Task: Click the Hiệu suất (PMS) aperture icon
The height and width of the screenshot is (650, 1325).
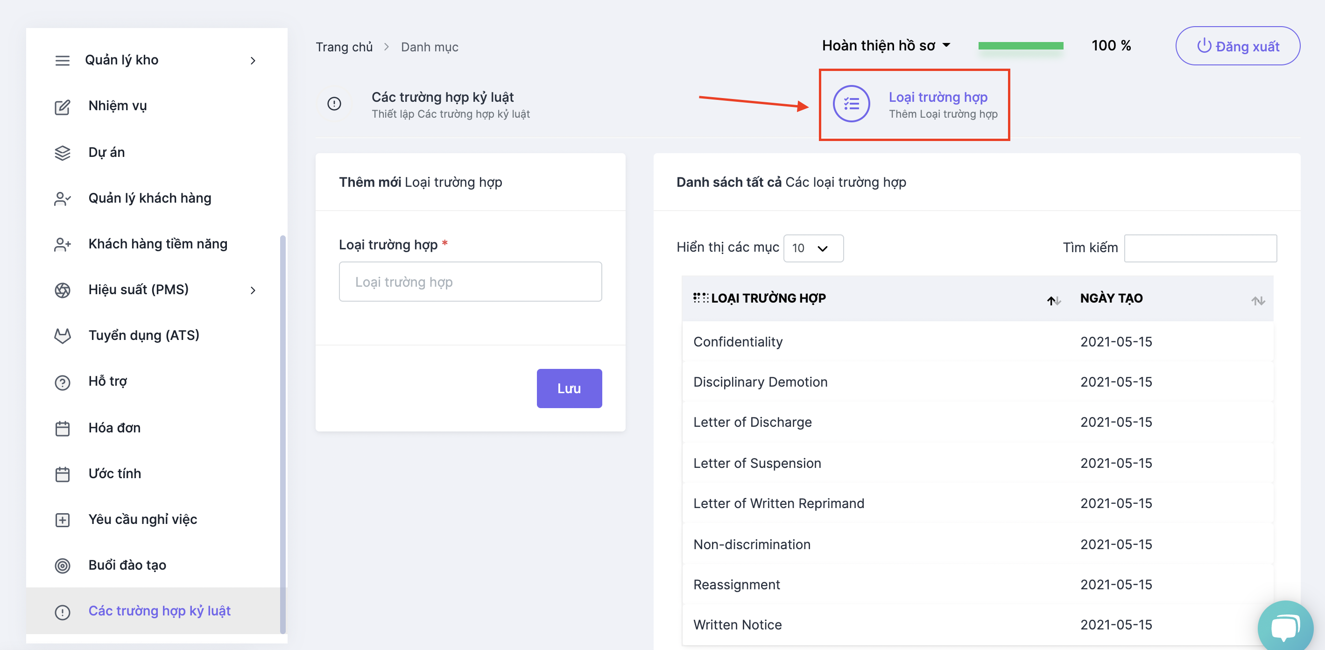Action: 62,290
